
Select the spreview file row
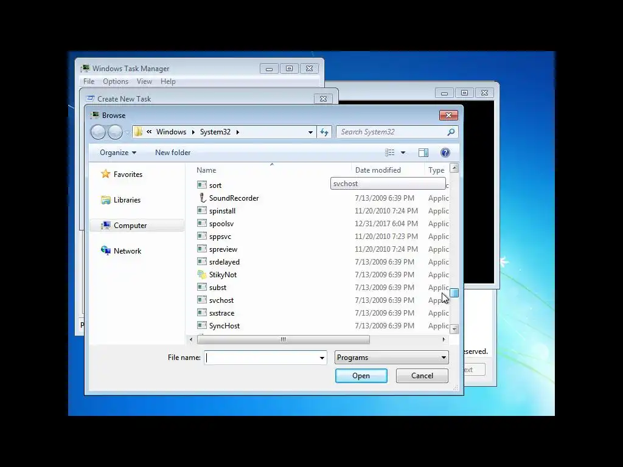click(x=322, y=249)
